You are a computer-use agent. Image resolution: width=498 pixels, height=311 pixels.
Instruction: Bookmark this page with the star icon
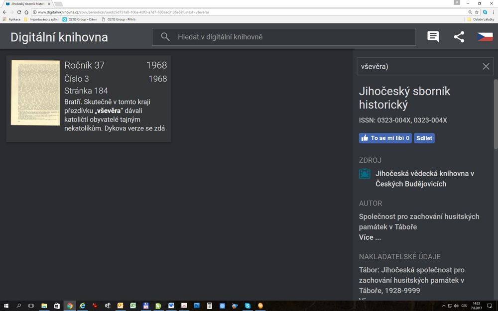pos(477,12)
